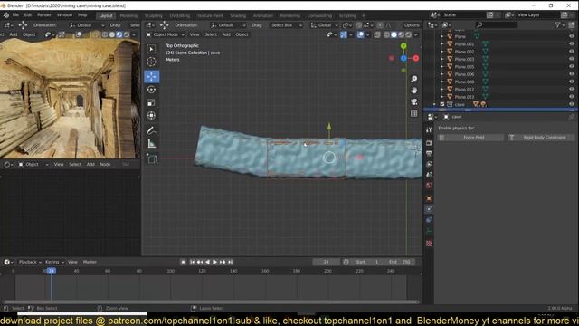Switch main viewport to solid shading

pyautogui.click(x=394, y=34)
